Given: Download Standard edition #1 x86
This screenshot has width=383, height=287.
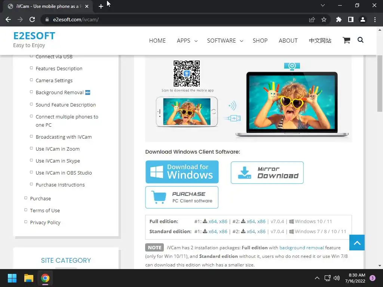Looking at the screenshot, I should pos(223,231).
